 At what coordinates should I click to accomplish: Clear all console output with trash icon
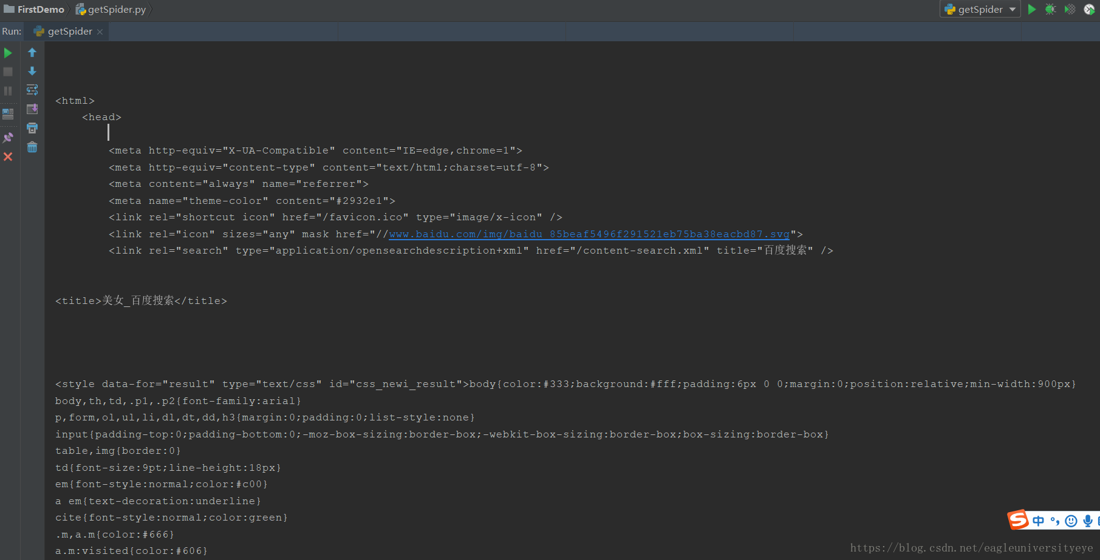point(32,147)
